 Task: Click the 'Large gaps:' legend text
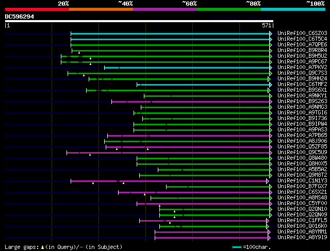tap(22, 247)
